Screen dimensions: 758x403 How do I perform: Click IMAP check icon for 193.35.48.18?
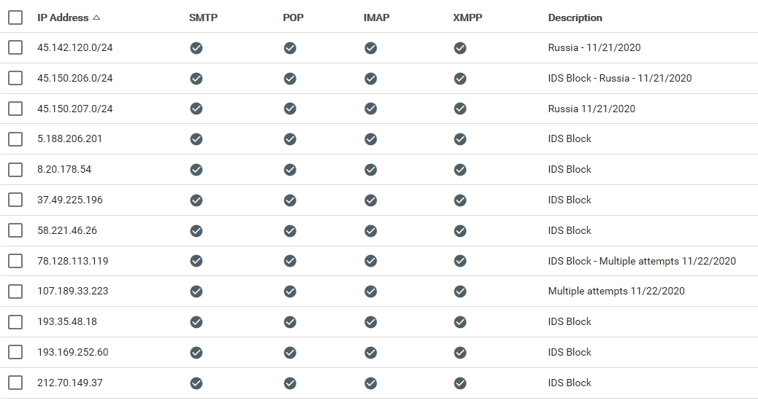(371, 322)
